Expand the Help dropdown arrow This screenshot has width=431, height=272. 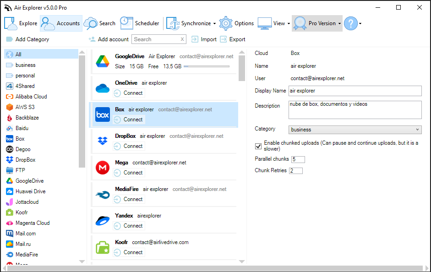(360, 24)
